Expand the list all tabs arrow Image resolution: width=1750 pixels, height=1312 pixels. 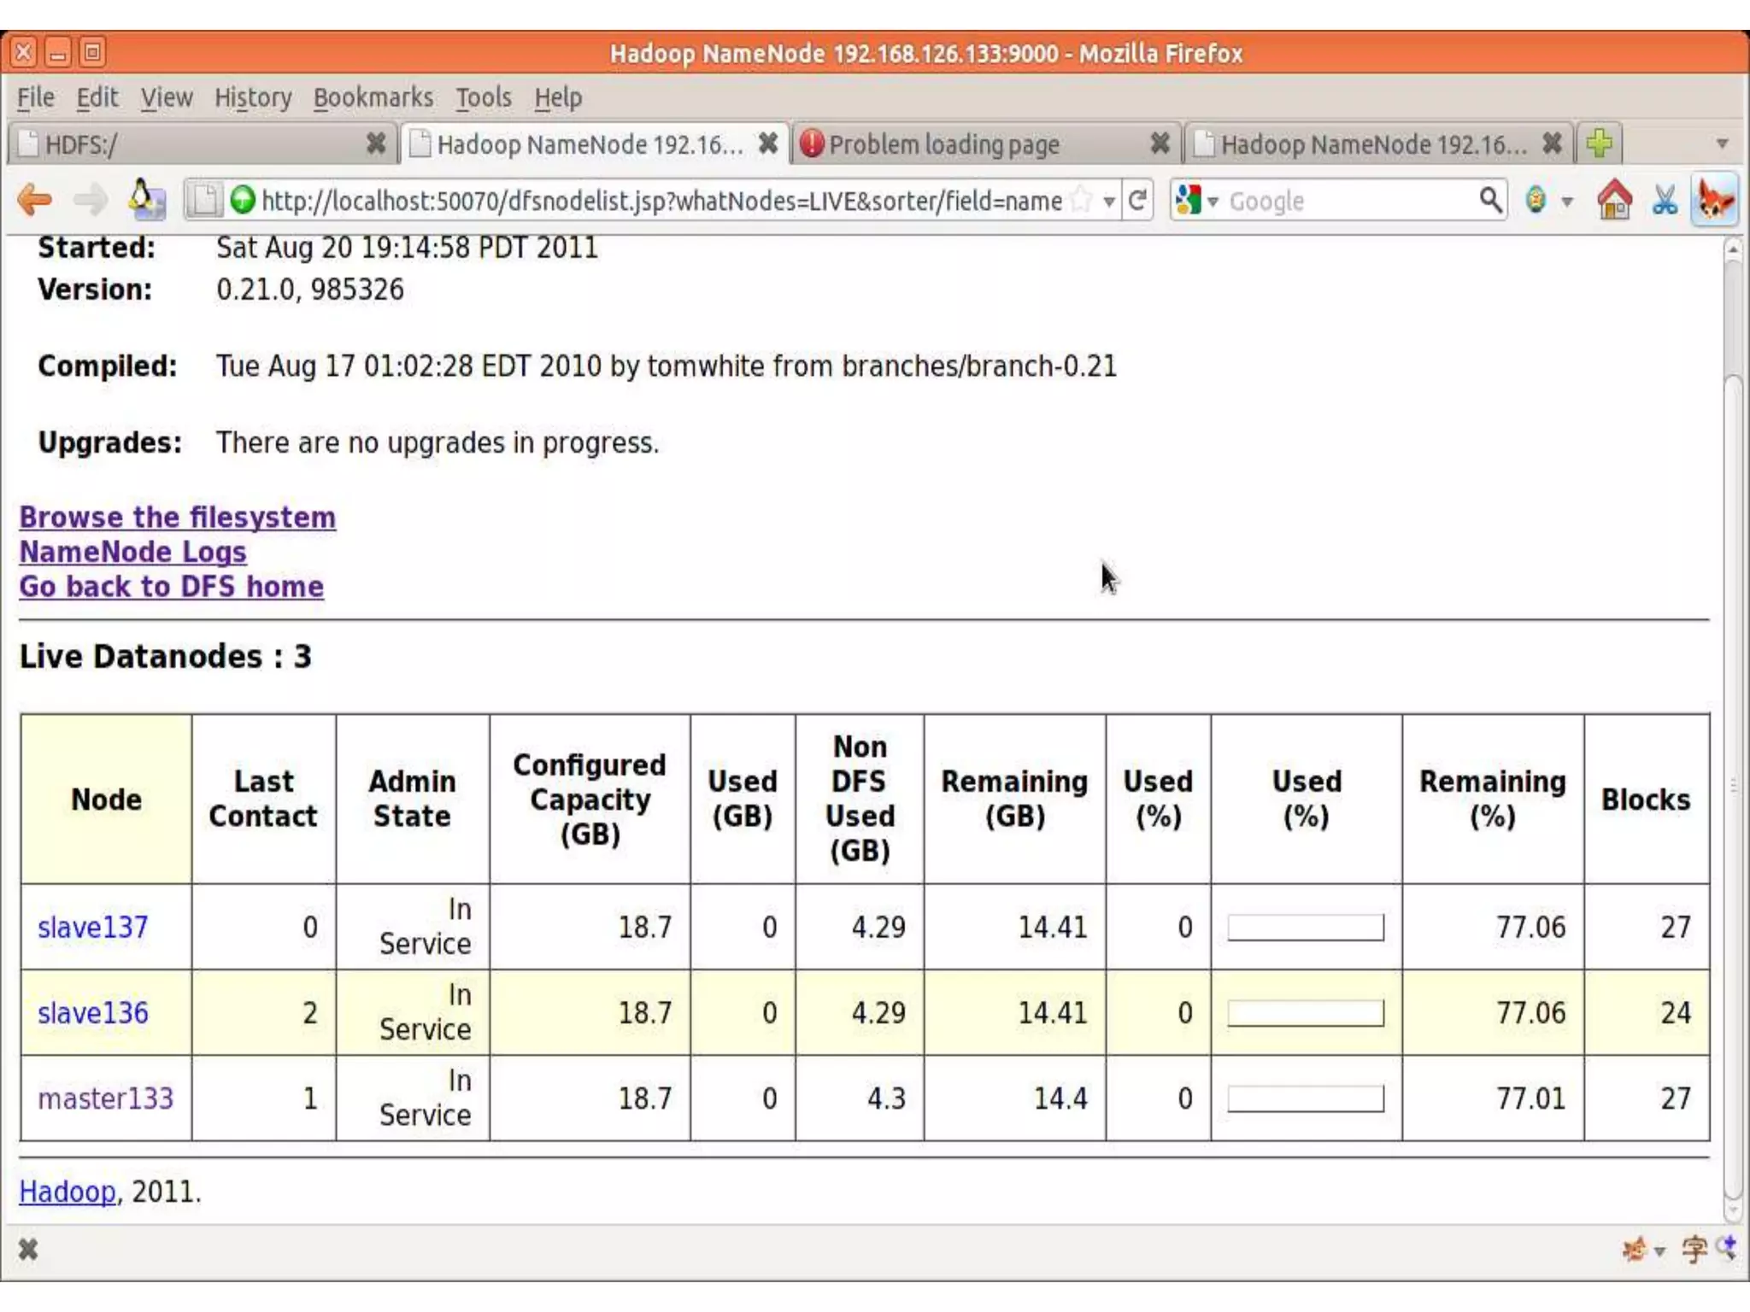(1723, 143)
